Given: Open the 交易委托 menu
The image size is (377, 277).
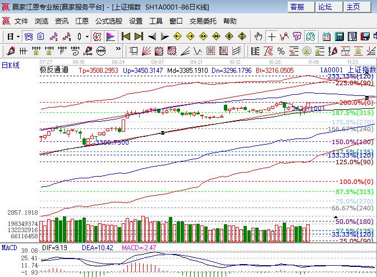Looking at the screenshot, I should click(x=203, y=21).
